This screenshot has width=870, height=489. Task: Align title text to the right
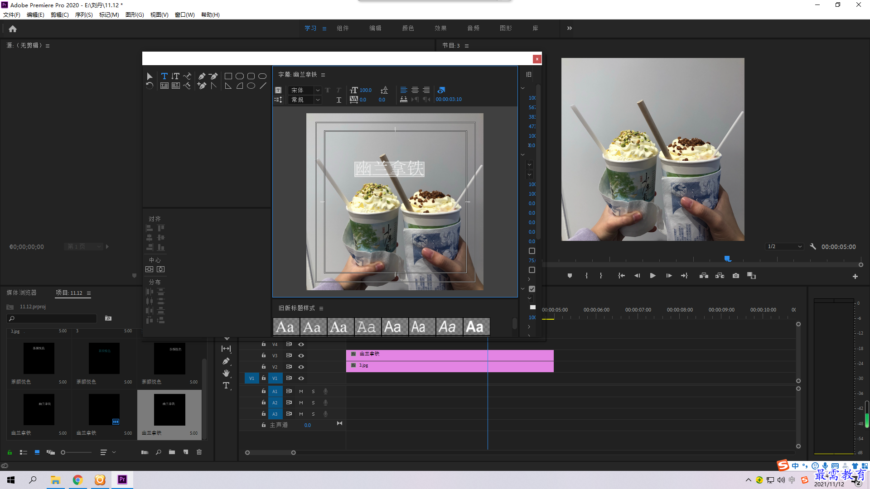tap(426, 90)
